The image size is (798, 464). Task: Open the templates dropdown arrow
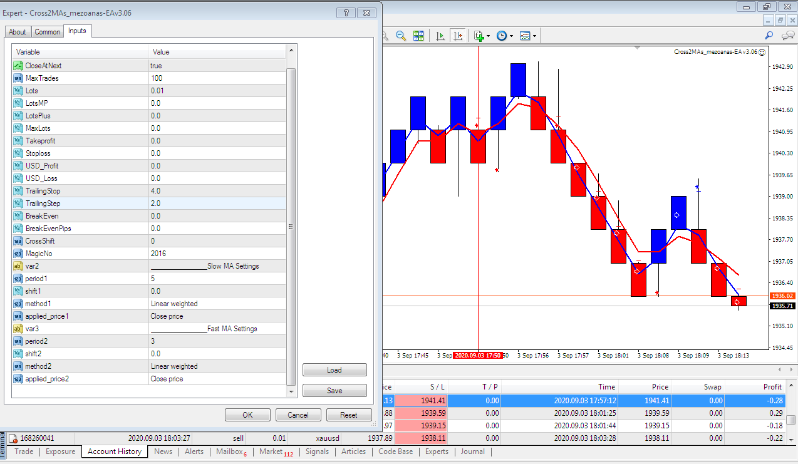[534, 36]
